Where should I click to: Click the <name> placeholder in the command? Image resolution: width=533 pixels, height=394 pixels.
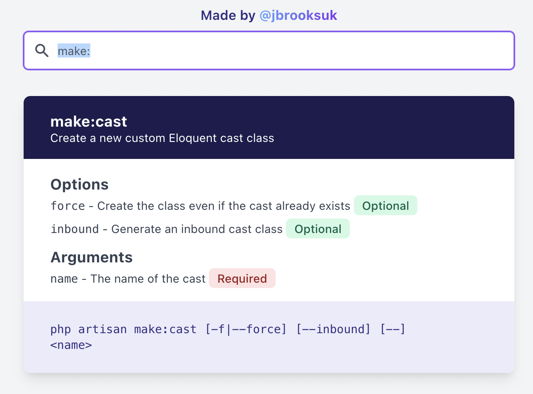point(71,345)
